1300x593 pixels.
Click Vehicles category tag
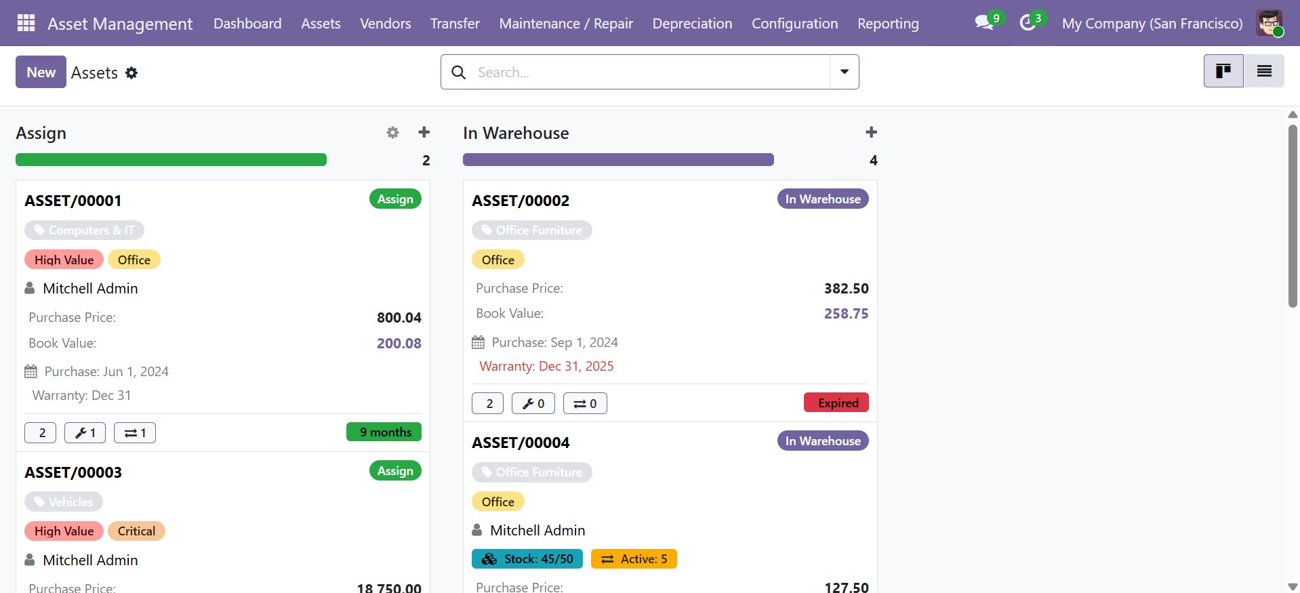(64, 502)
